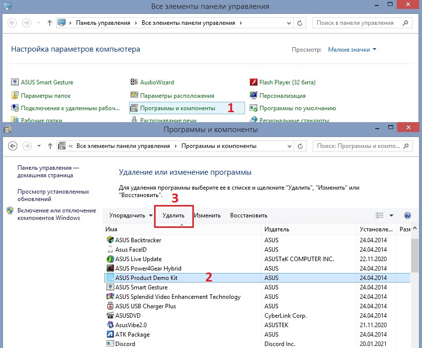Click Back arrow in Control Panel window
422x348 pixels.
(12, 23)
